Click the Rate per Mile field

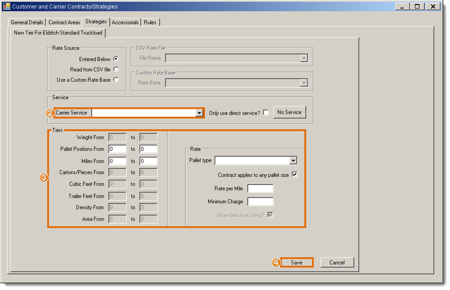point(260,189)
